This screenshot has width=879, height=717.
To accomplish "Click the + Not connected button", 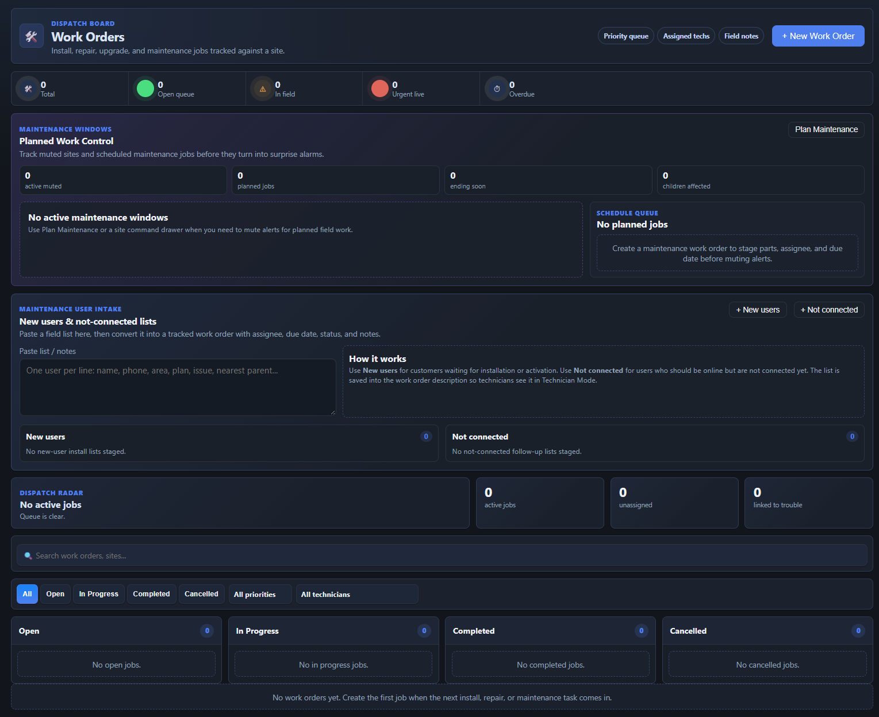I will (x=829, y=310).
